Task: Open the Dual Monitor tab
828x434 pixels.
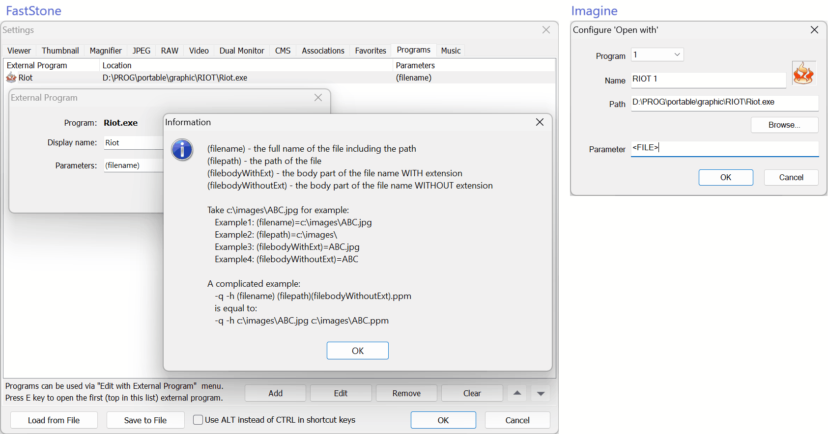Action: [x=242, y=51]
